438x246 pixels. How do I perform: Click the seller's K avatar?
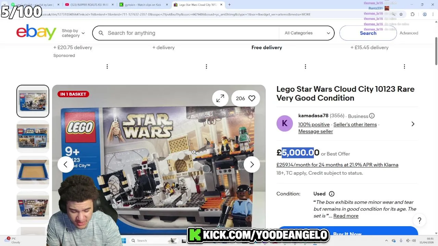pyautogui.click(x=285, y=123)
